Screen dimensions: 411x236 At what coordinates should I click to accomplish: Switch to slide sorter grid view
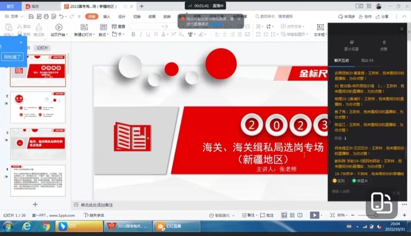pyautogui.click(x=292, y=215)
